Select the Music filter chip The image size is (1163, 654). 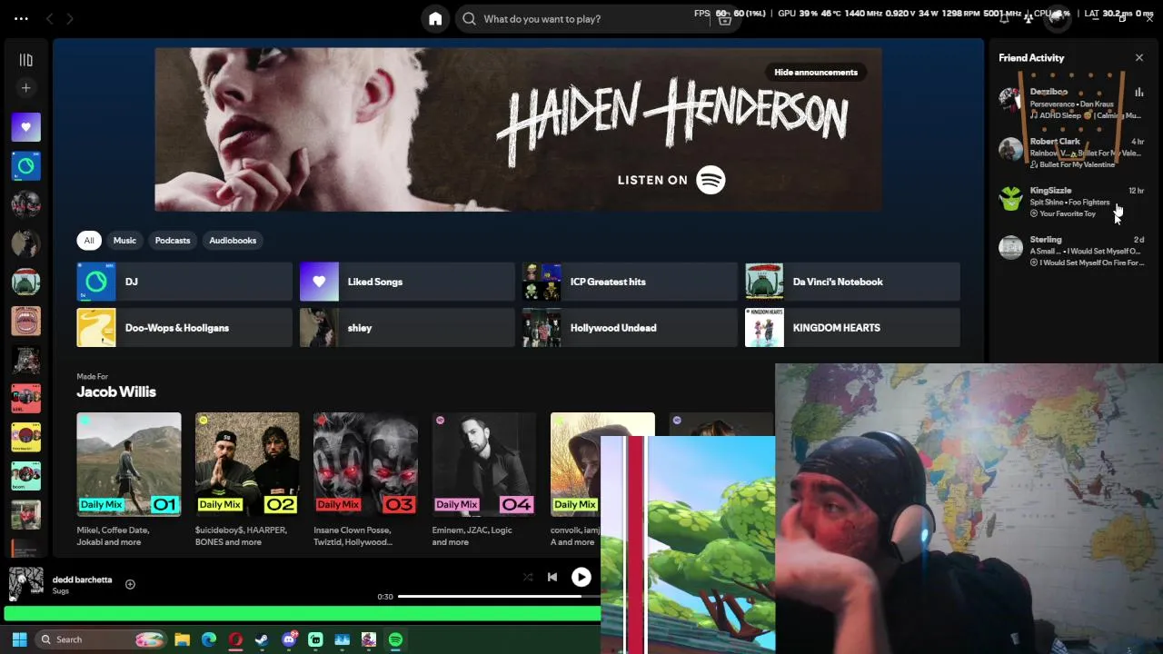point(124,241)
